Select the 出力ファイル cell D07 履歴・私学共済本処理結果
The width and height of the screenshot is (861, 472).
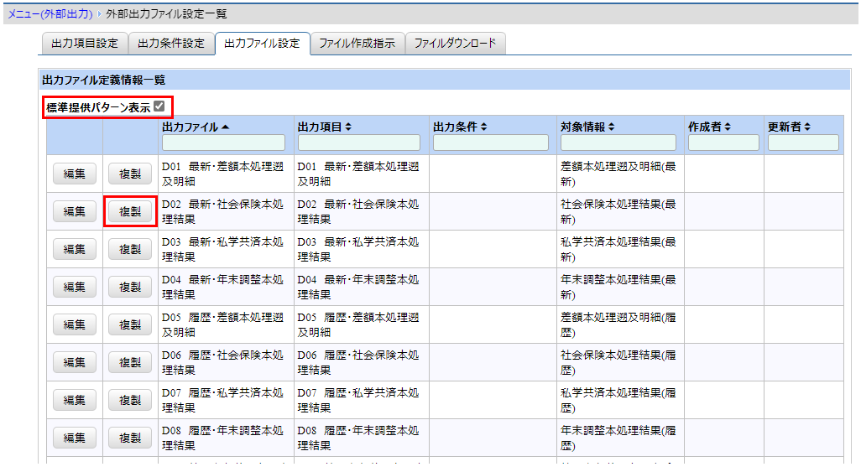coord(227,400)
